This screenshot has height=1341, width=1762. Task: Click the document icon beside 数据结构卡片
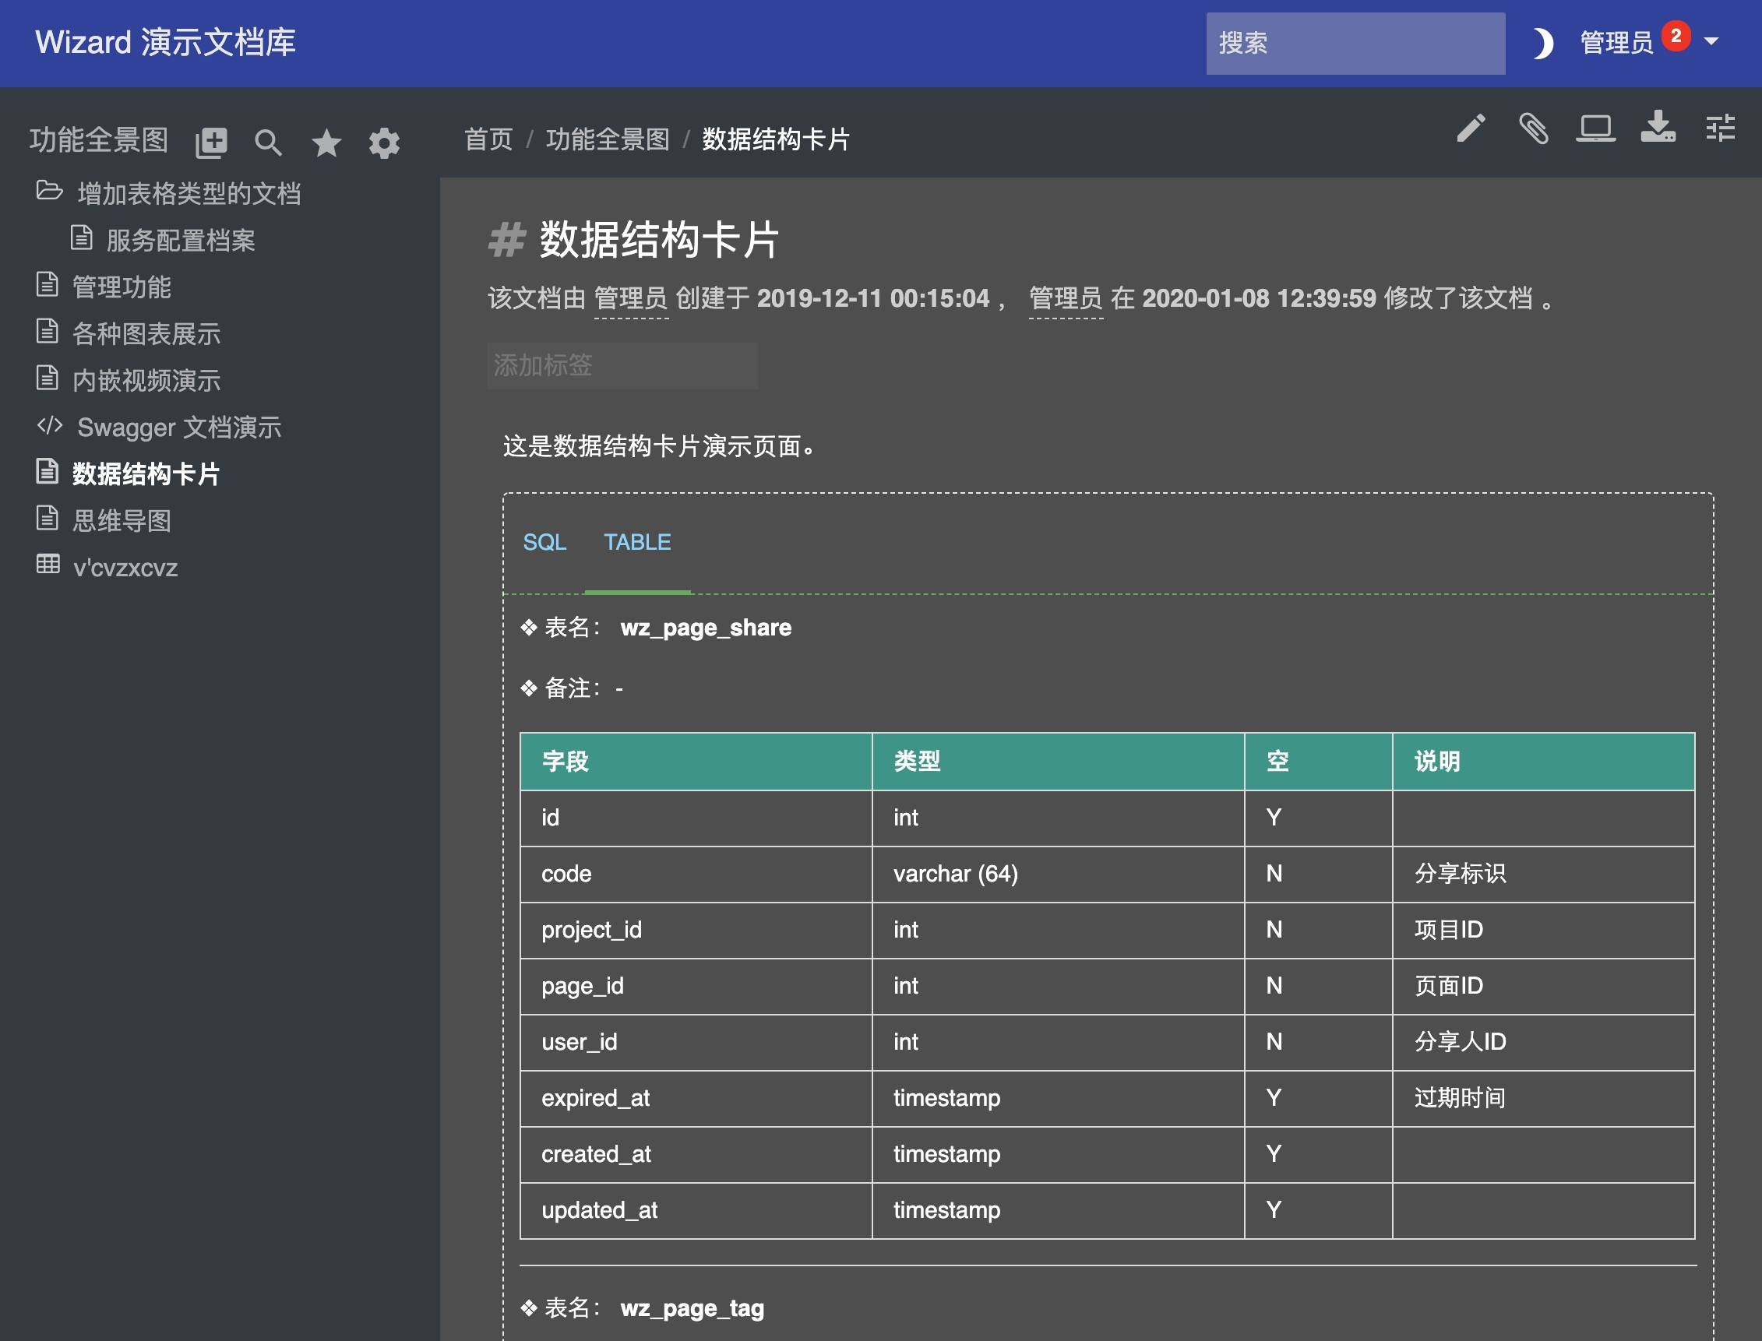[x=47, y=471]
